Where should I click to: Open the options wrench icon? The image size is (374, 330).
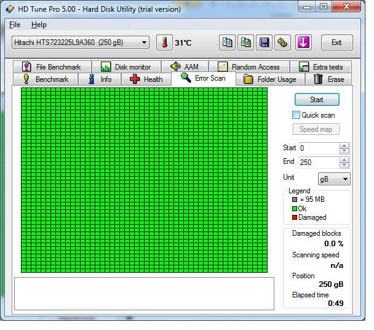click(x=282, y=42)
